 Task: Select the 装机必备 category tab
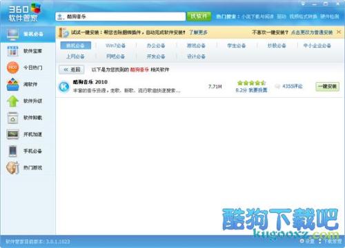[76, 45]
